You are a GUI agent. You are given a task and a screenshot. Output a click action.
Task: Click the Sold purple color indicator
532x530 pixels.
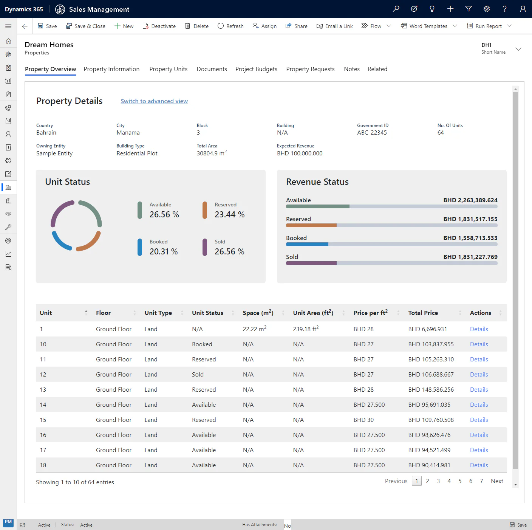[205, 247]
